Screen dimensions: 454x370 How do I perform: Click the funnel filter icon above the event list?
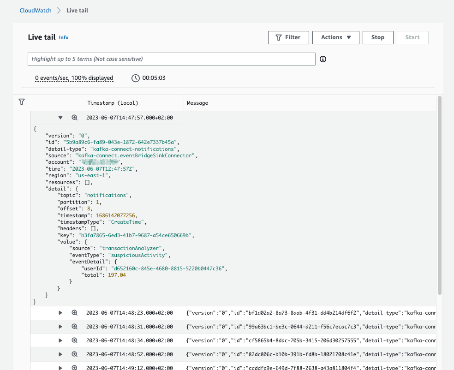click(x=21, y=101)
